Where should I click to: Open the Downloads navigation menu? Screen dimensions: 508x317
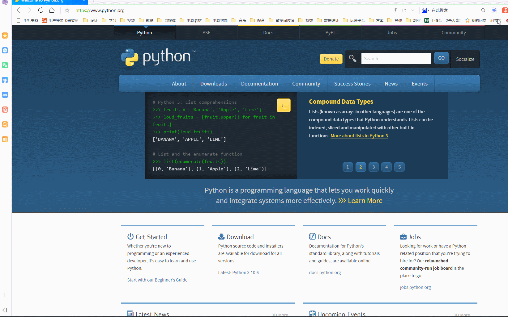click(214, 84)
